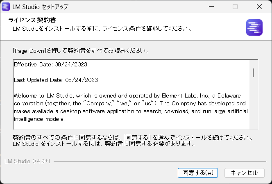Click the LM Studio title bar icon
This screenshot has height=184, width=272.
tap(7, 7)
